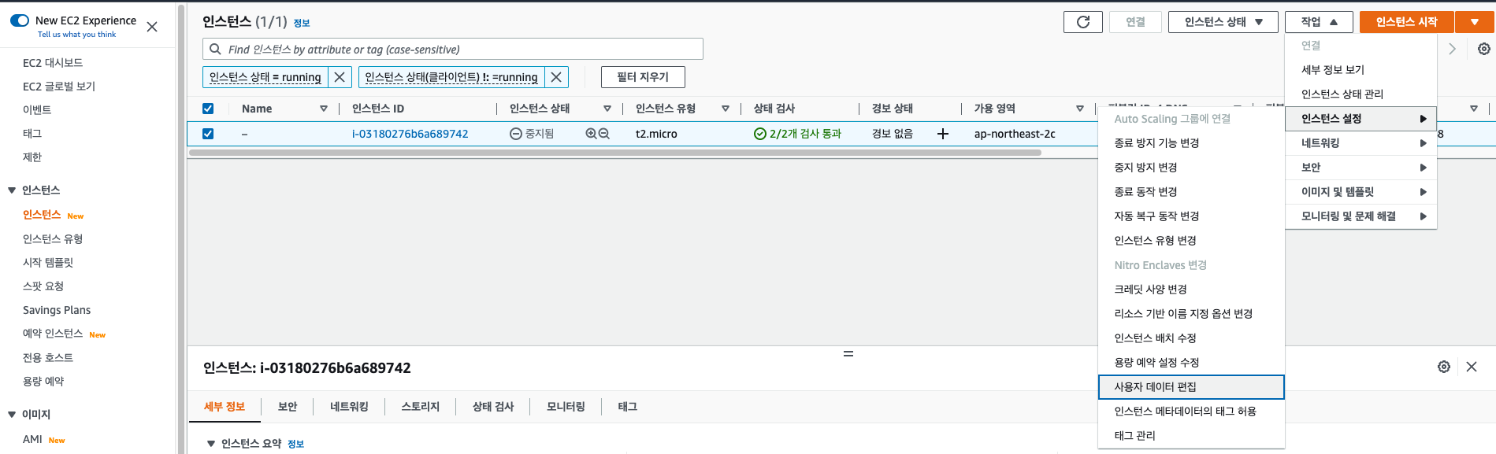Click the sidebar vertical scrollbar

182,228
